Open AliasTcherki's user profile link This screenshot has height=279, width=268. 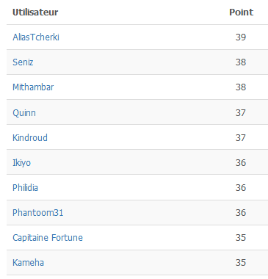(x=36, y=37)
